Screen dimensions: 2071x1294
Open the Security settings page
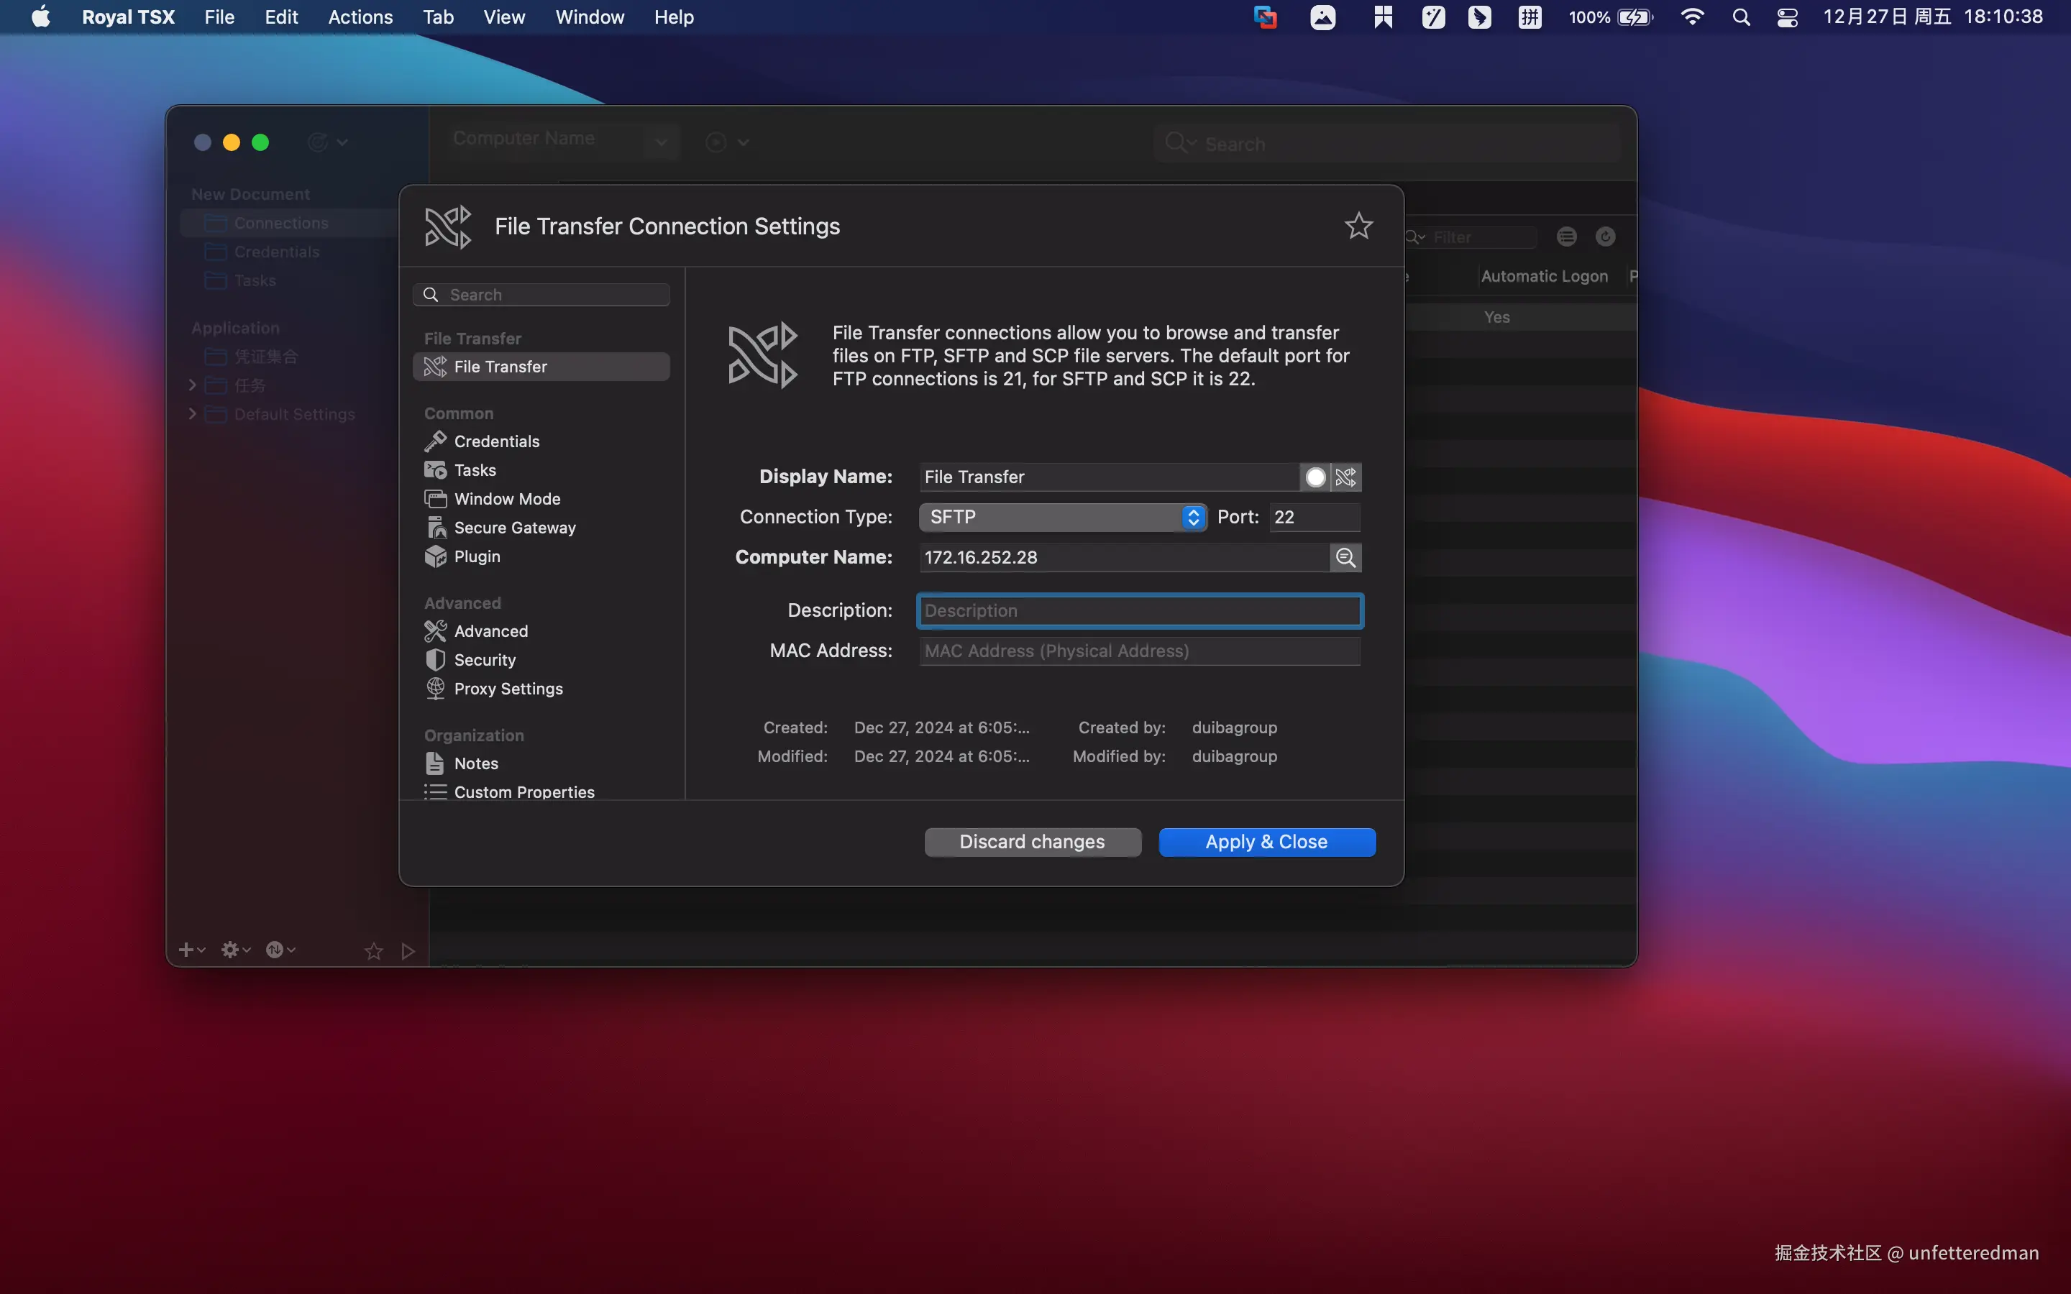tap(485, 660)
